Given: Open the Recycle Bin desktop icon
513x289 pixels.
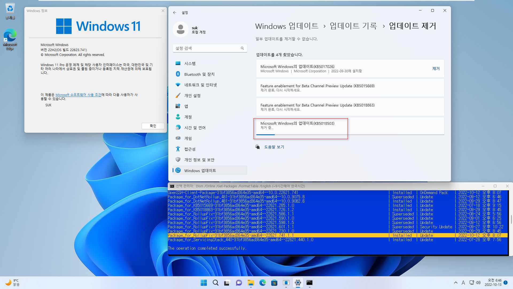Looking at the screenshot, I should pos(10,11).
